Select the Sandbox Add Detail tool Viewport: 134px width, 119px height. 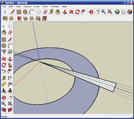click(38, 18)
